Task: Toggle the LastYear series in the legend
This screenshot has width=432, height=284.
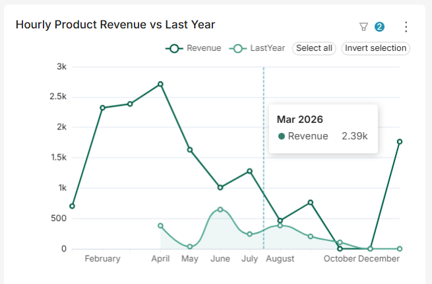Action: [x=257, y=48]
